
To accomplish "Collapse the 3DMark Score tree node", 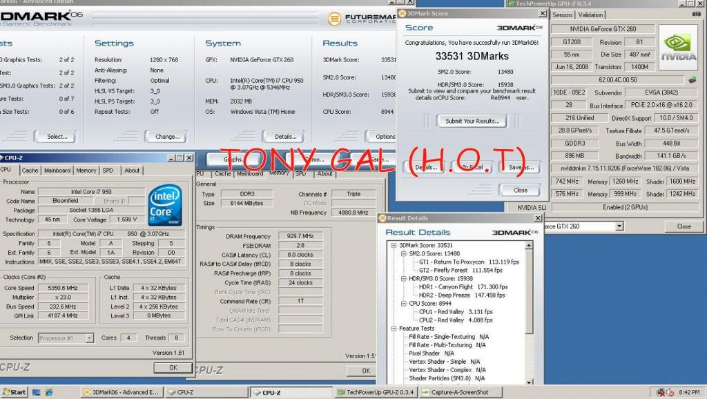I will pyautogui.click(x=394, y=245).
